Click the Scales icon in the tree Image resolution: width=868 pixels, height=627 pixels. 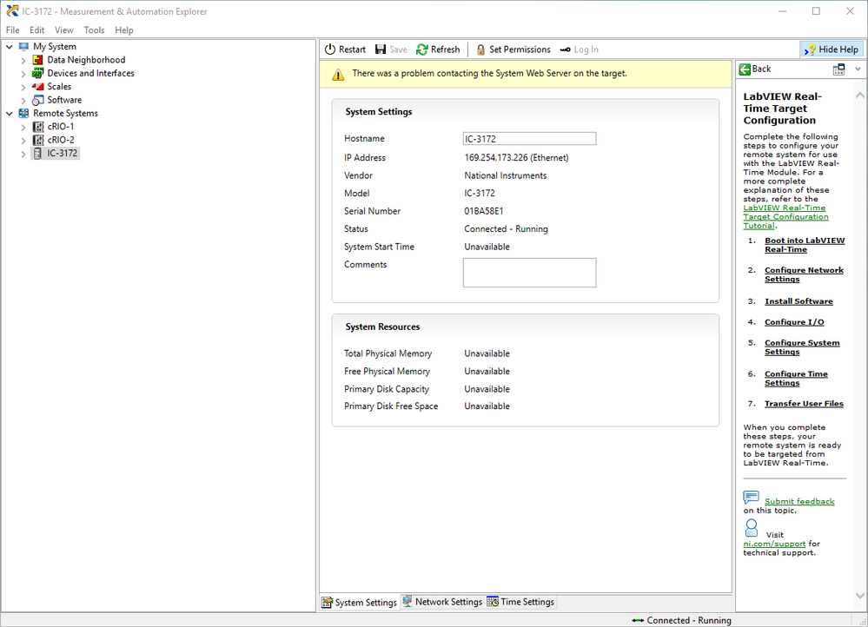tap(38, 87)
